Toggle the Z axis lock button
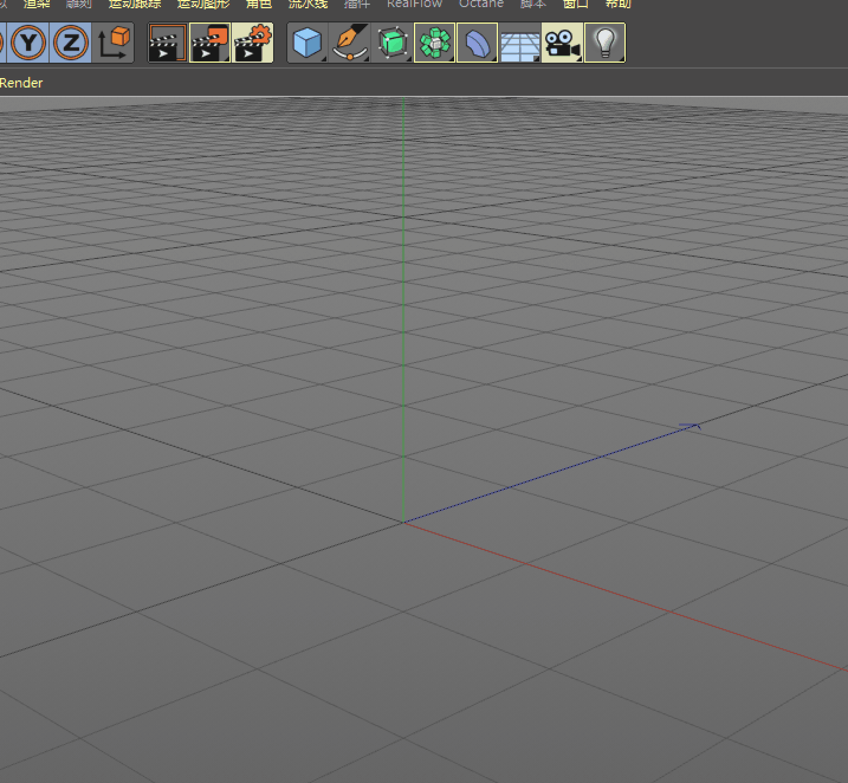The height and width of the screenshot is (783, 848). 71,43
